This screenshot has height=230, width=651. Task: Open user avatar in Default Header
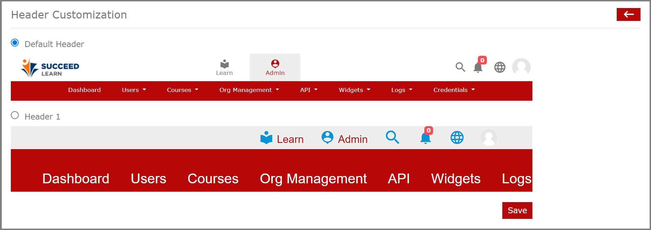click(521, 67)
